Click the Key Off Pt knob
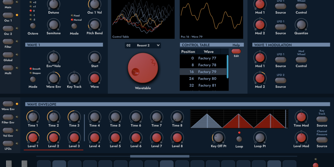The image size is (334, 167). coord(219,137)
